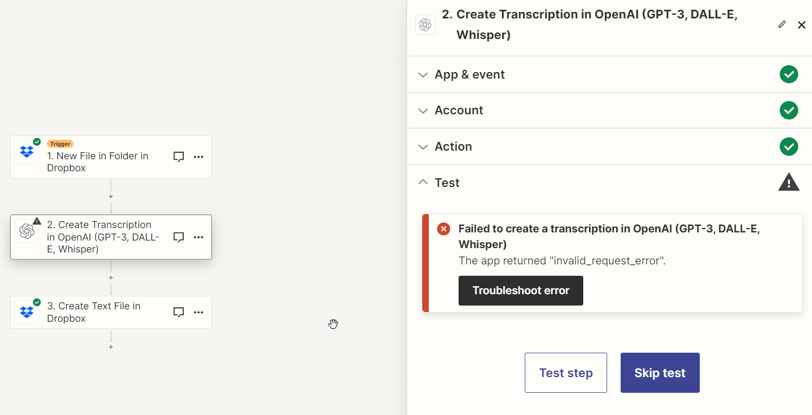Click the green check badge on step 3
This screenshot has width=812, height=415.
pos(37,302)
